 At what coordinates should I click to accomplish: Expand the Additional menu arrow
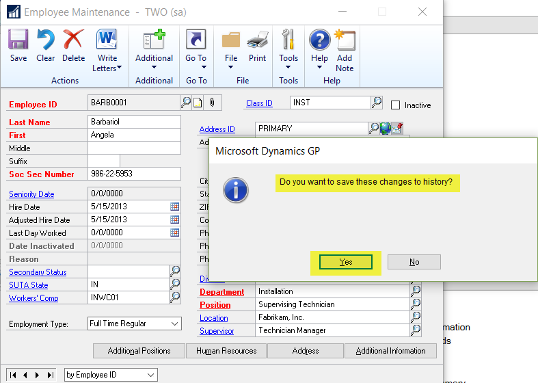pyautogui.click(x=154, y=67)
